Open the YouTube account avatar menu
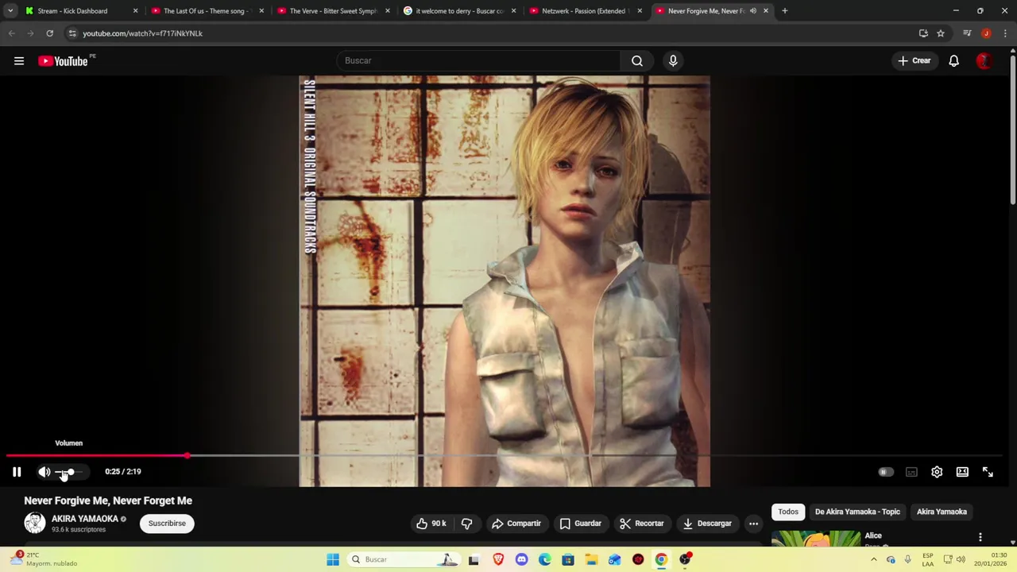The image size is (1017, 572). [984, 61]
